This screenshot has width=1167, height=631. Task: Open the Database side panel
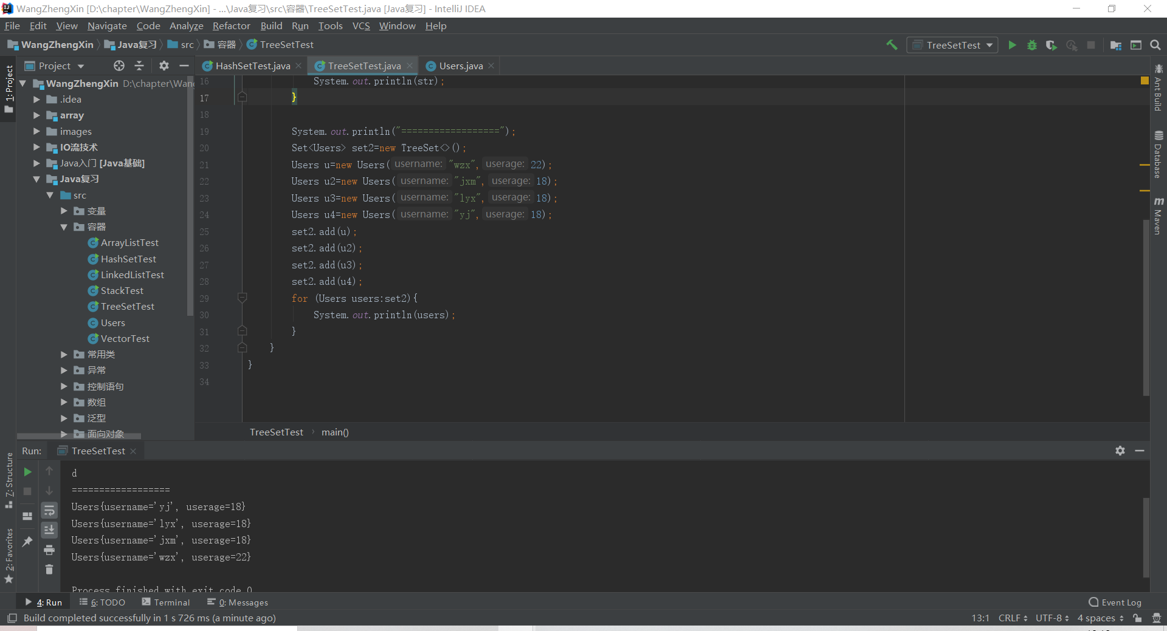[1158, 155]
